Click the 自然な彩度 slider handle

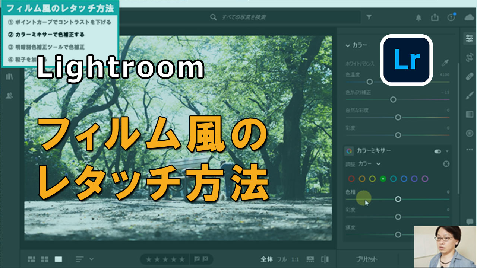[398, 117]
